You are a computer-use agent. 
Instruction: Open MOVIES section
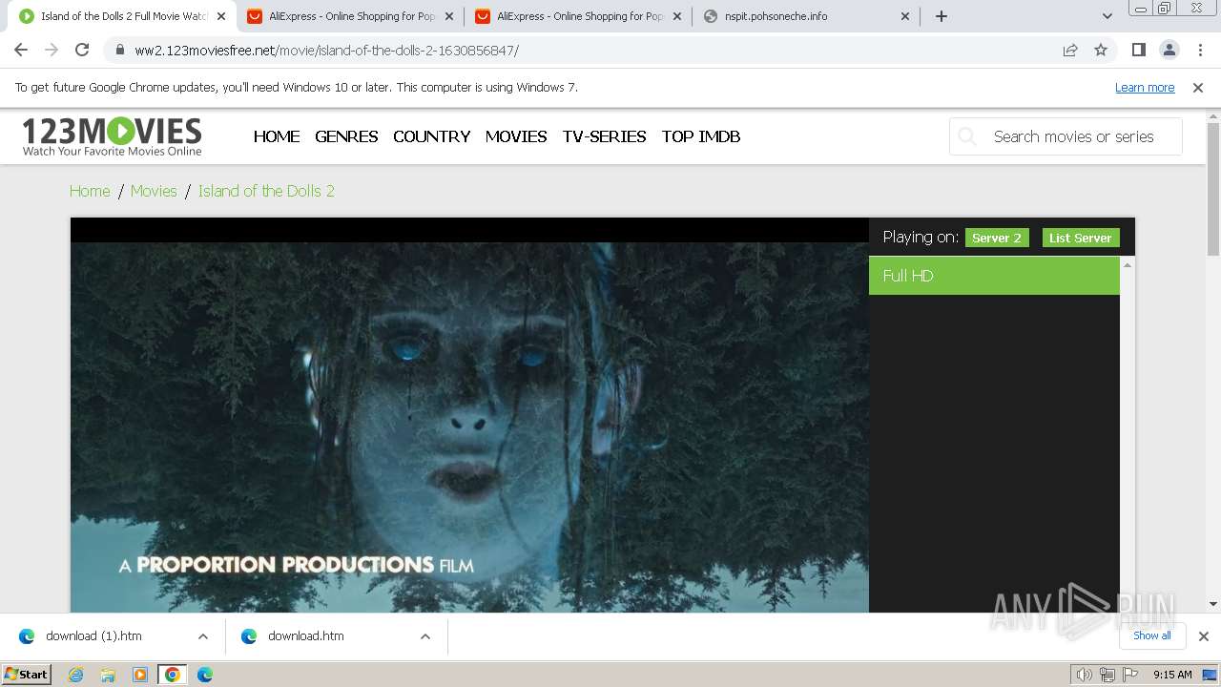[x=516, y=136]
